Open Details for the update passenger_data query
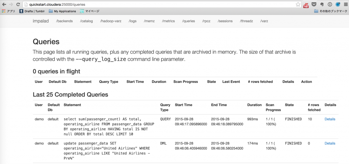349x164 pixels. [x=330, y=143]
